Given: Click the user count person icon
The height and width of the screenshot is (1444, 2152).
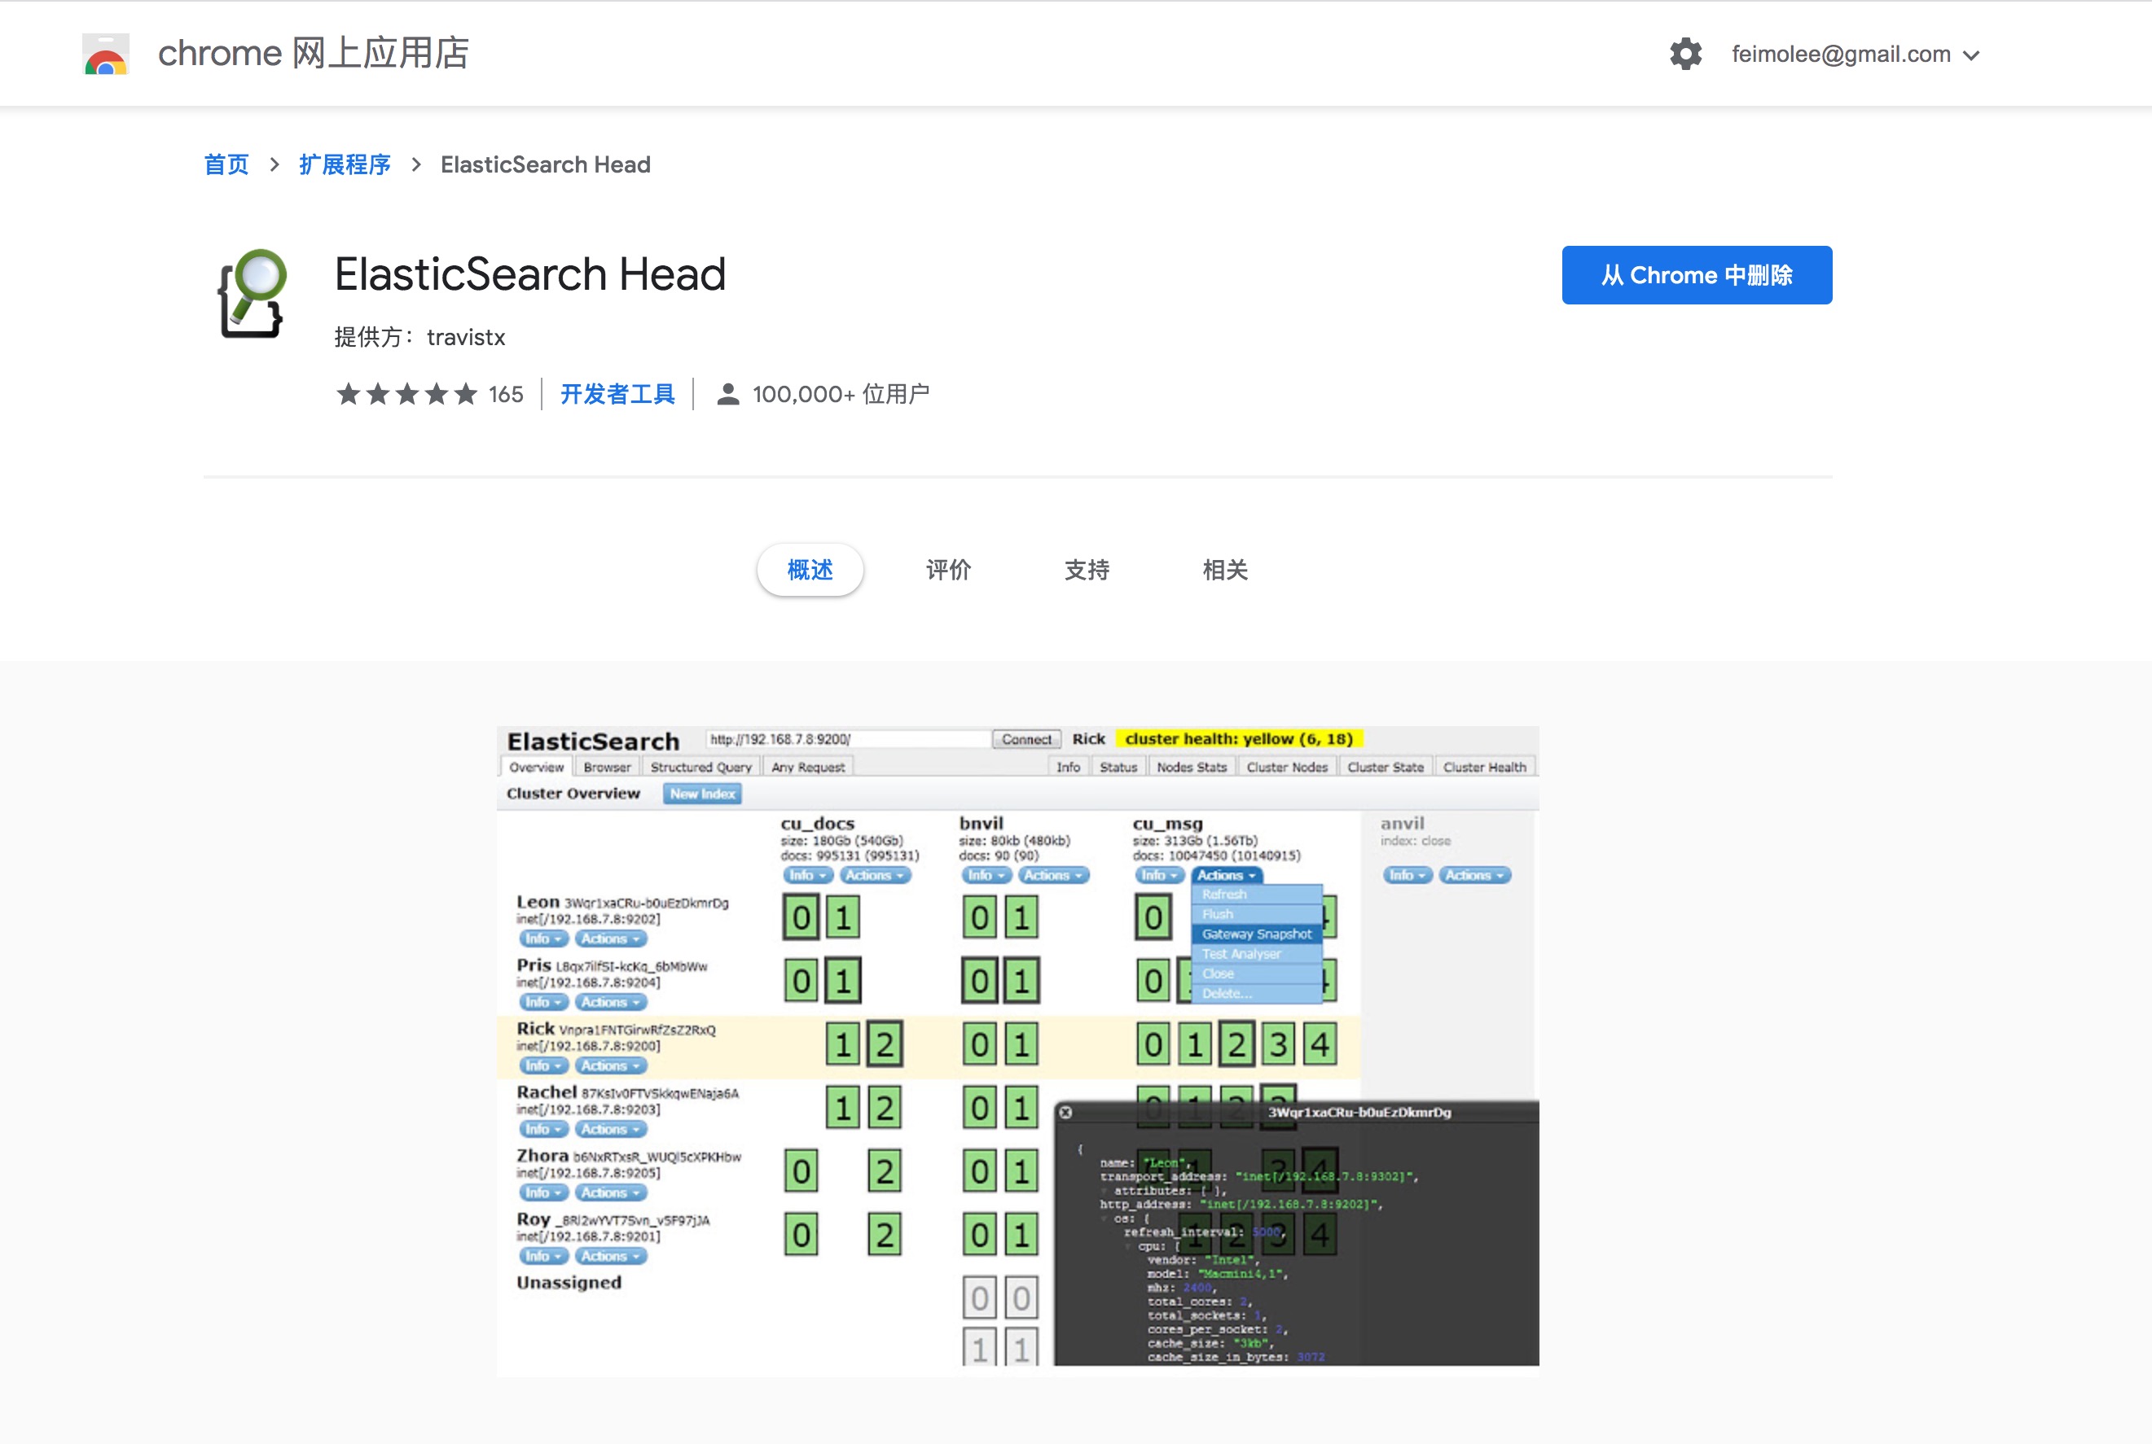Looking at the screenshot, I should [x=727, y=394].
